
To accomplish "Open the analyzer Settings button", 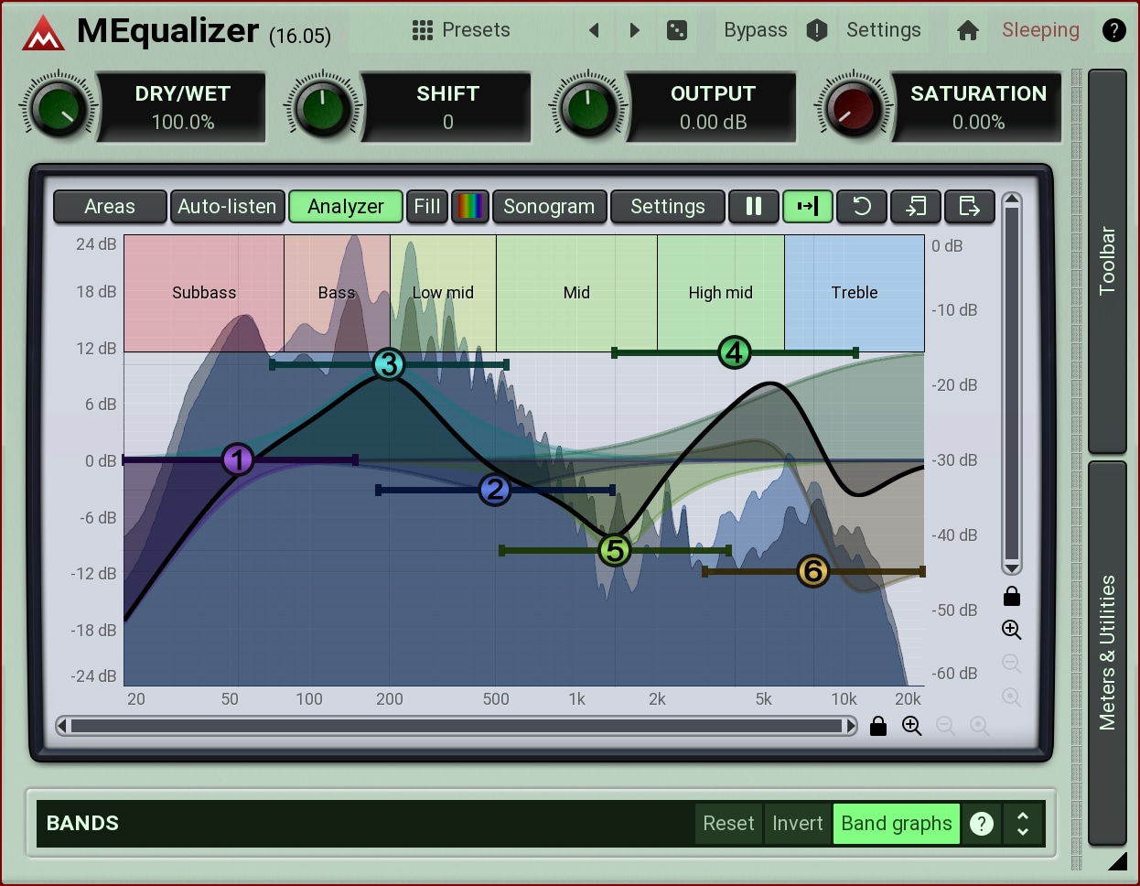I will coord(668,207).
